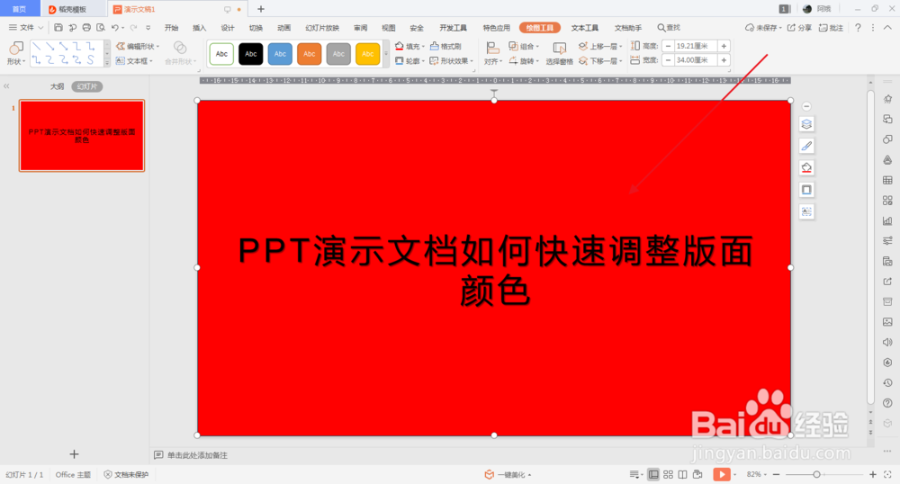
Task: Click the Save icon in quick access toolbar
Action: (x=58, y=28)
